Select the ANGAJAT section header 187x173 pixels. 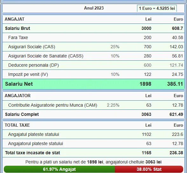15,19
